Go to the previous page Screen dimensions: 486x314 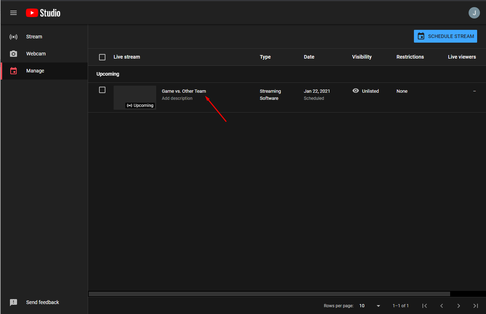click(x=442, y=306)
